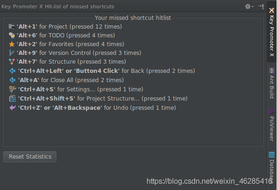Click the Project folder icon in hitlist
The height and width of the screenshot is (190, 277).
(x=12, y=27)
